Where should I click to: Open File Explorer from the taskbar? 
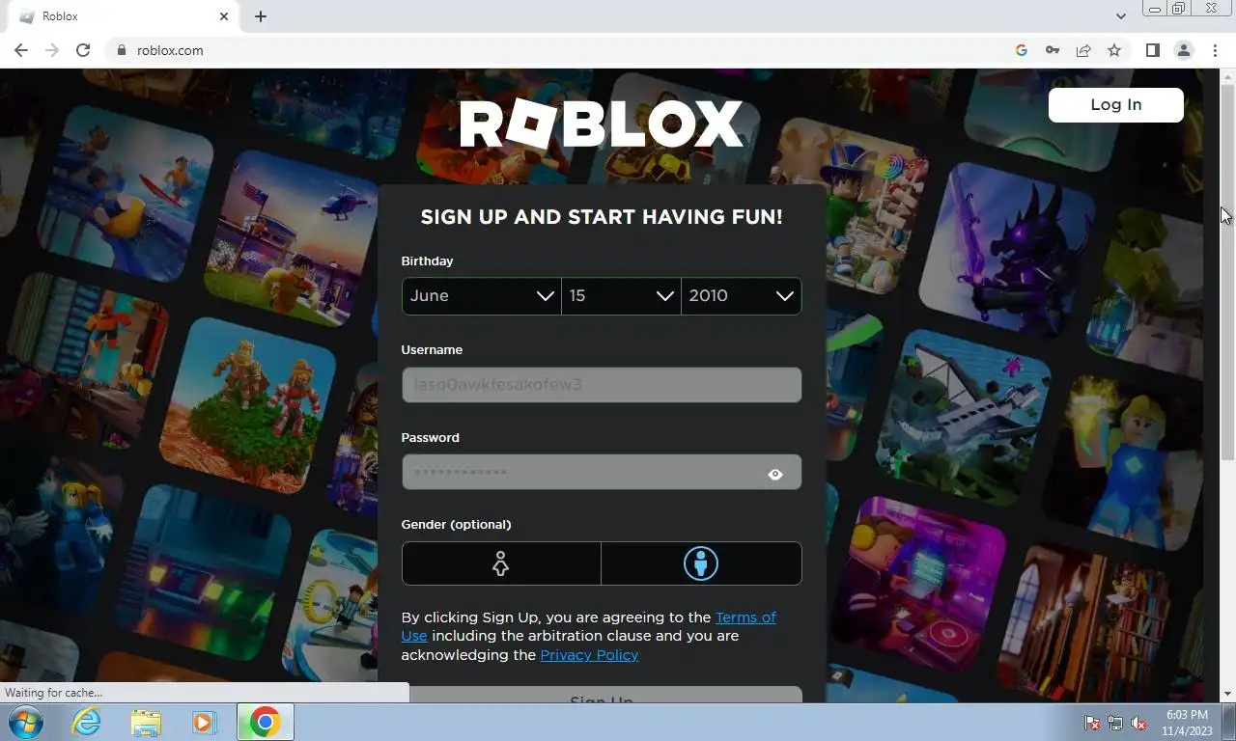coord(146,722)
